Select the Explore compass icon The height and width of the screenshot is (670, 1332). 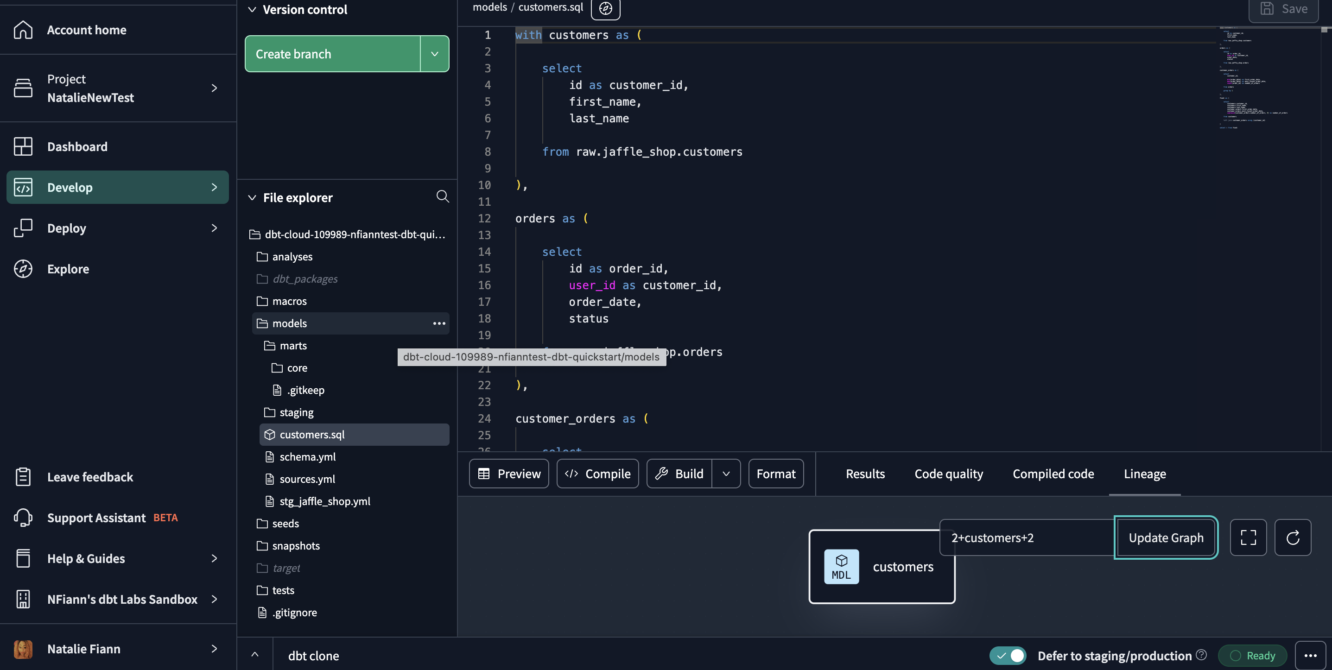coord(23,268)
